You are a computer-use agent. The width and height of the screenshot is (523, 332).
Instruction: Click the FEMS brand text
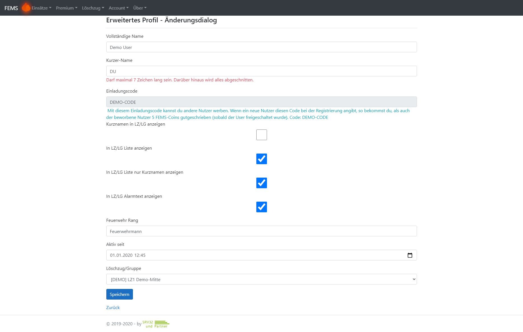pyautogui.click(x=11, y=8)
